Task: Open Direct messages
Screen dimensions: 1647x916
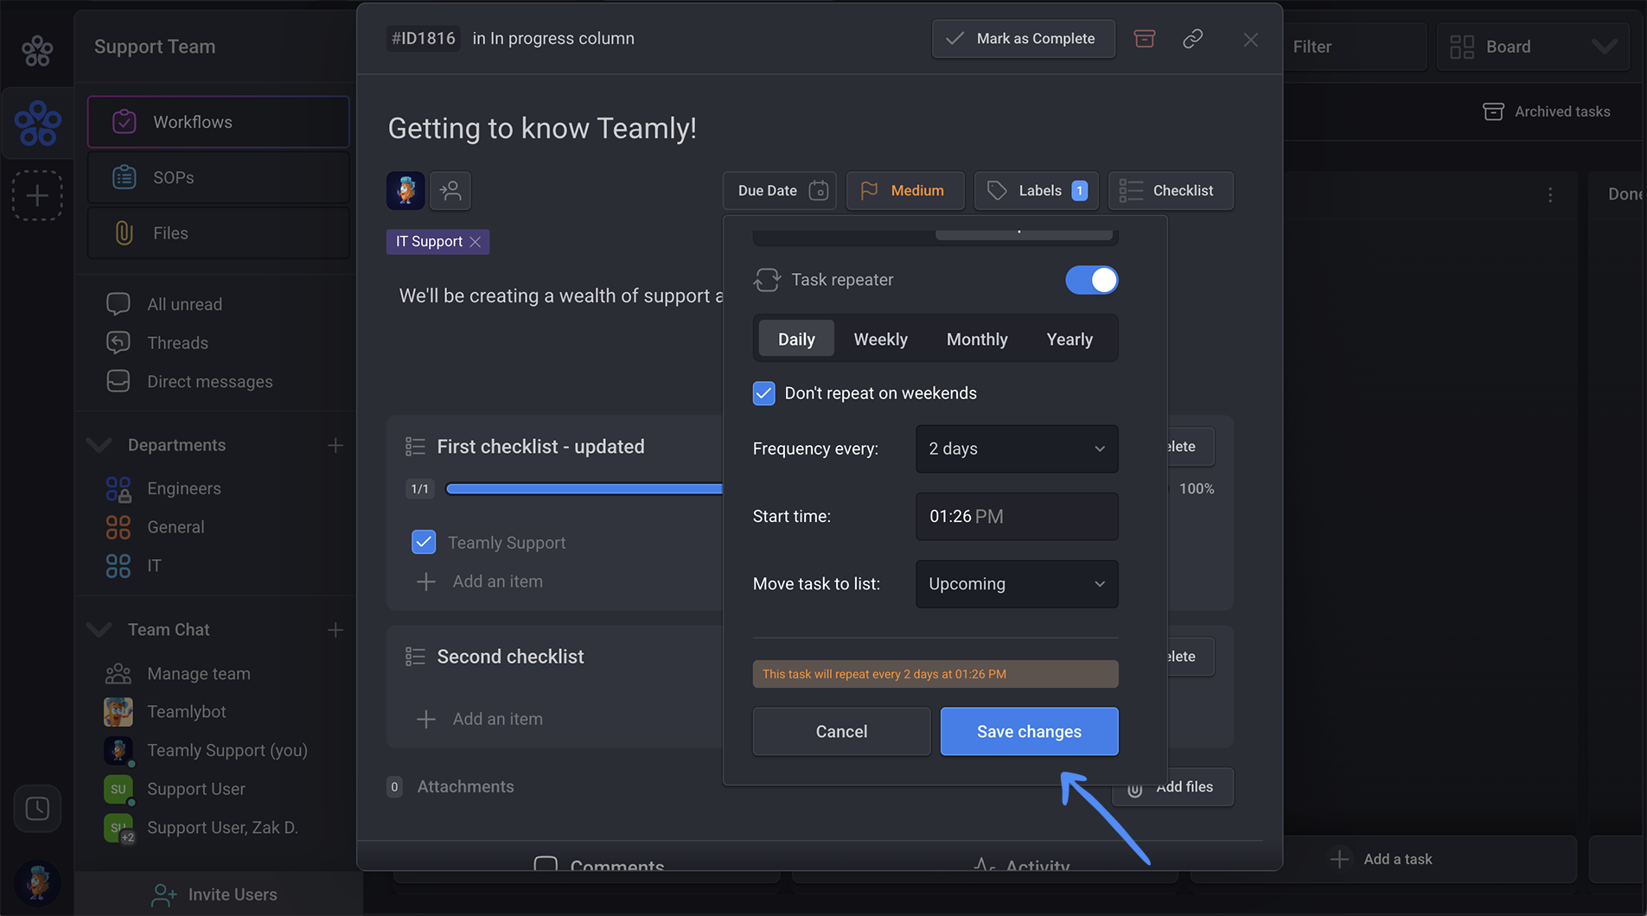Action: pos(209,382)
